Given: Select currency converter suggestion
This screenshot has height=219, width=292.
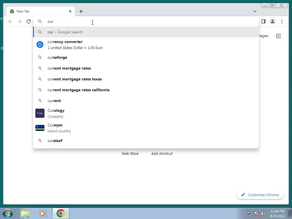Looking at the screenshot, I should coord(146,45).
